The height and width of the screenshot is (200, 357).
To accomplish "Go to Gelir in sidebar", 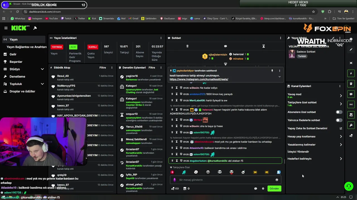I will click(13, 54).
